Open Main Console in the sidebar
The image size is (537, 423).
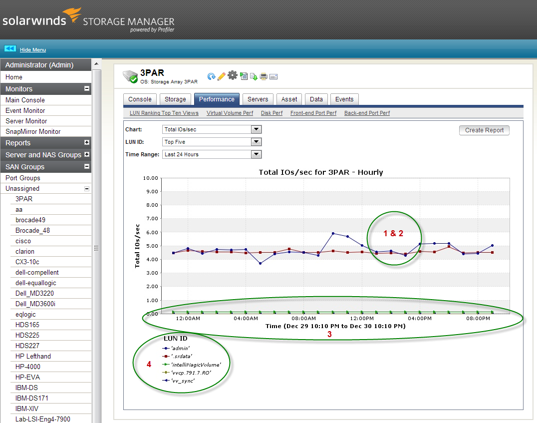(x=46, y=100)
